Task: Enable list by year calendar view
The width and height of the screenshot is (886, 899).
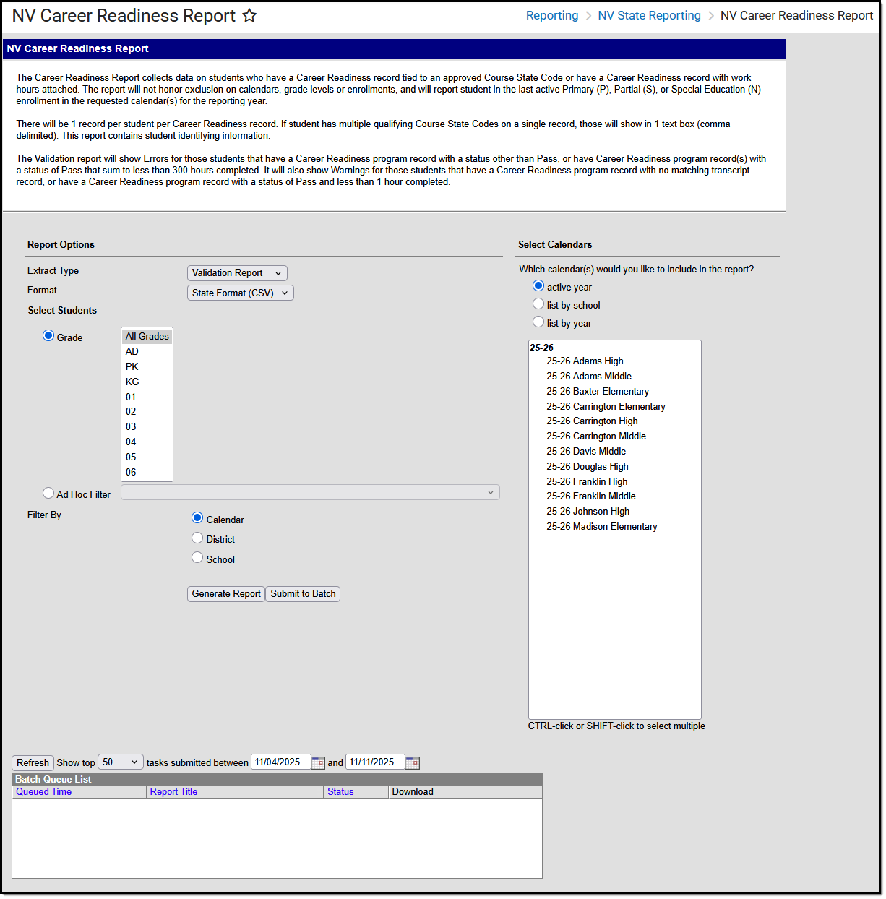Action: [538, 322]
